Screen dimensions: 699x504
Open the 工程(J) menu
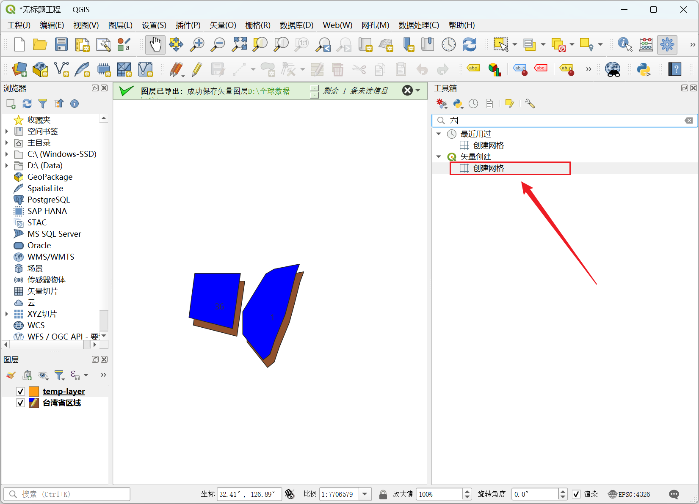coord(19,25)
